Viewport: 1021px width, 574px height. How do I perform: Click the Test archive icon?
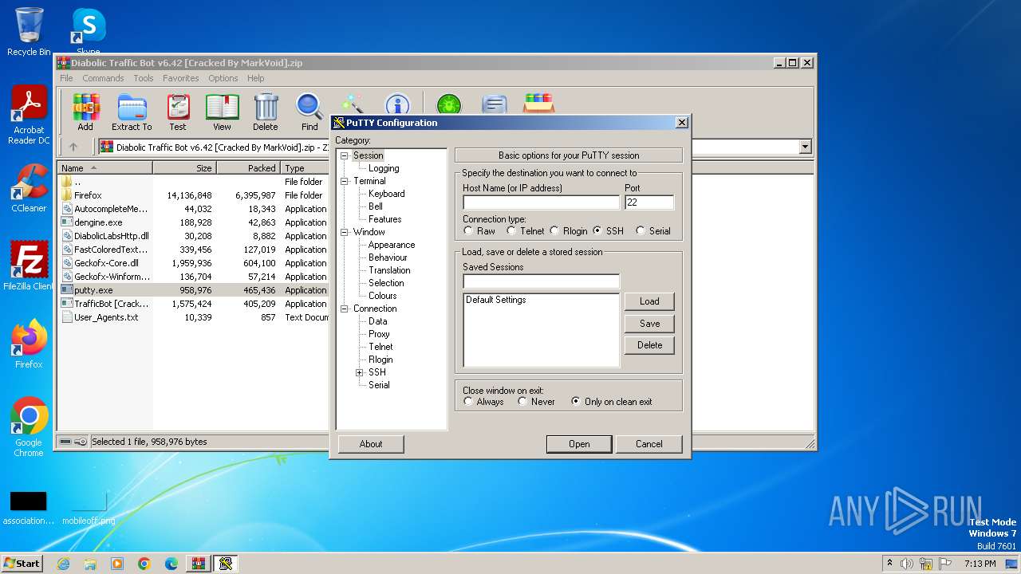point(178,112)
